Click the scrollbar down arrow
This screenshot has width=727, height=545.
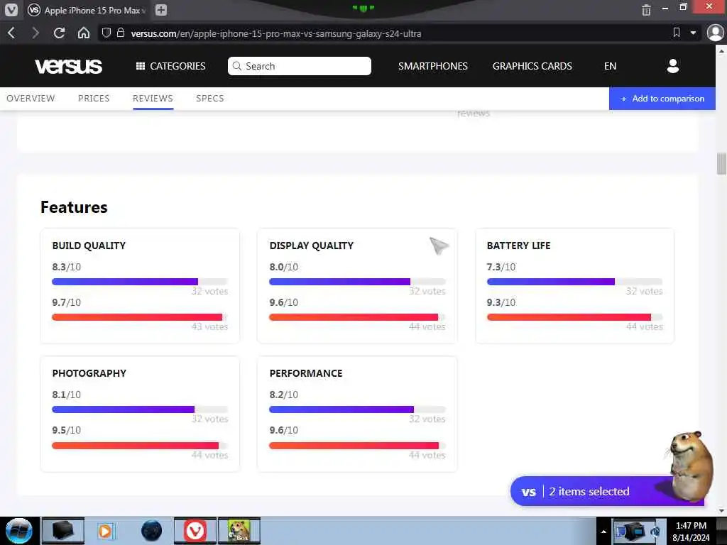pyautogui.click(x=721, y=511)
